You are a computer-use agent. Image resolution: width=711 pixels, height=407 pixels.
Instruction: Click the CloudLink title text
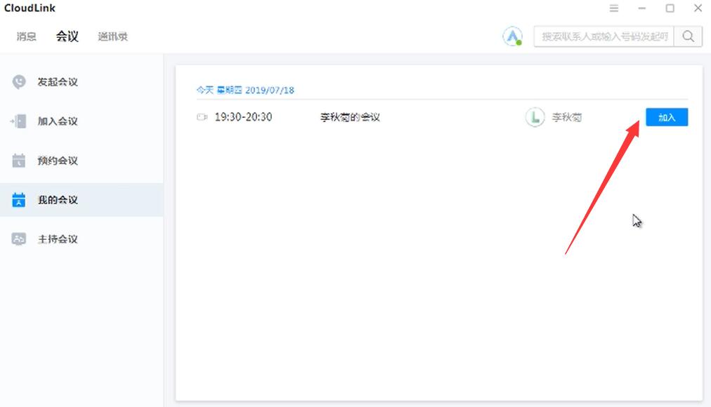coord(30,8)
